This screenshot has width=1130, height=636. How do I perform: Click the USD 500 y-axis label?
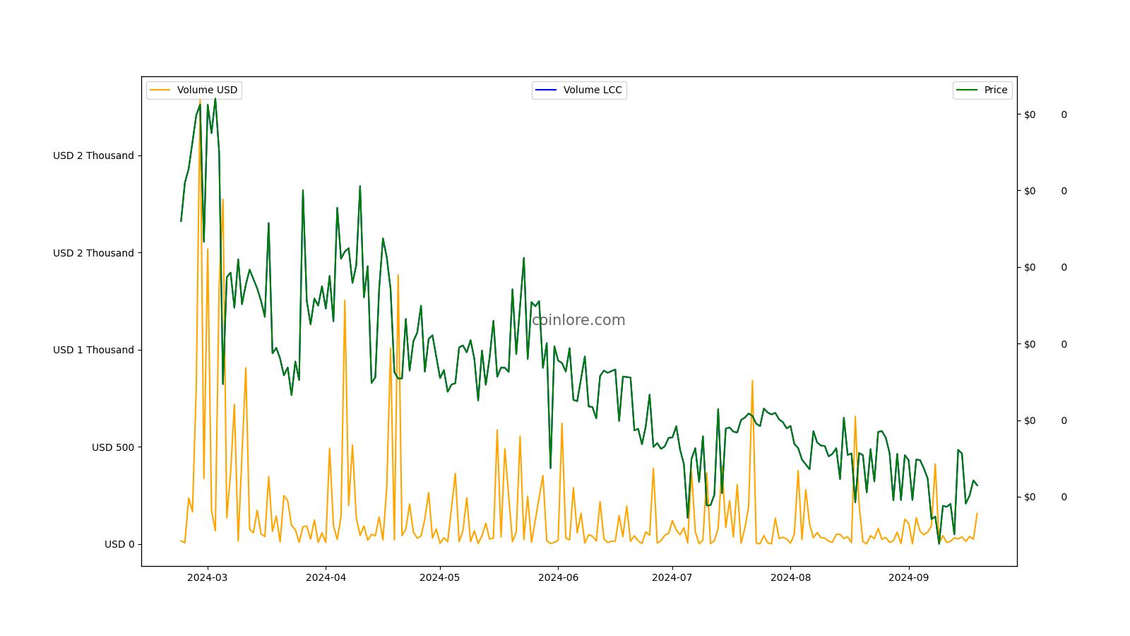[x=113, y=447]
